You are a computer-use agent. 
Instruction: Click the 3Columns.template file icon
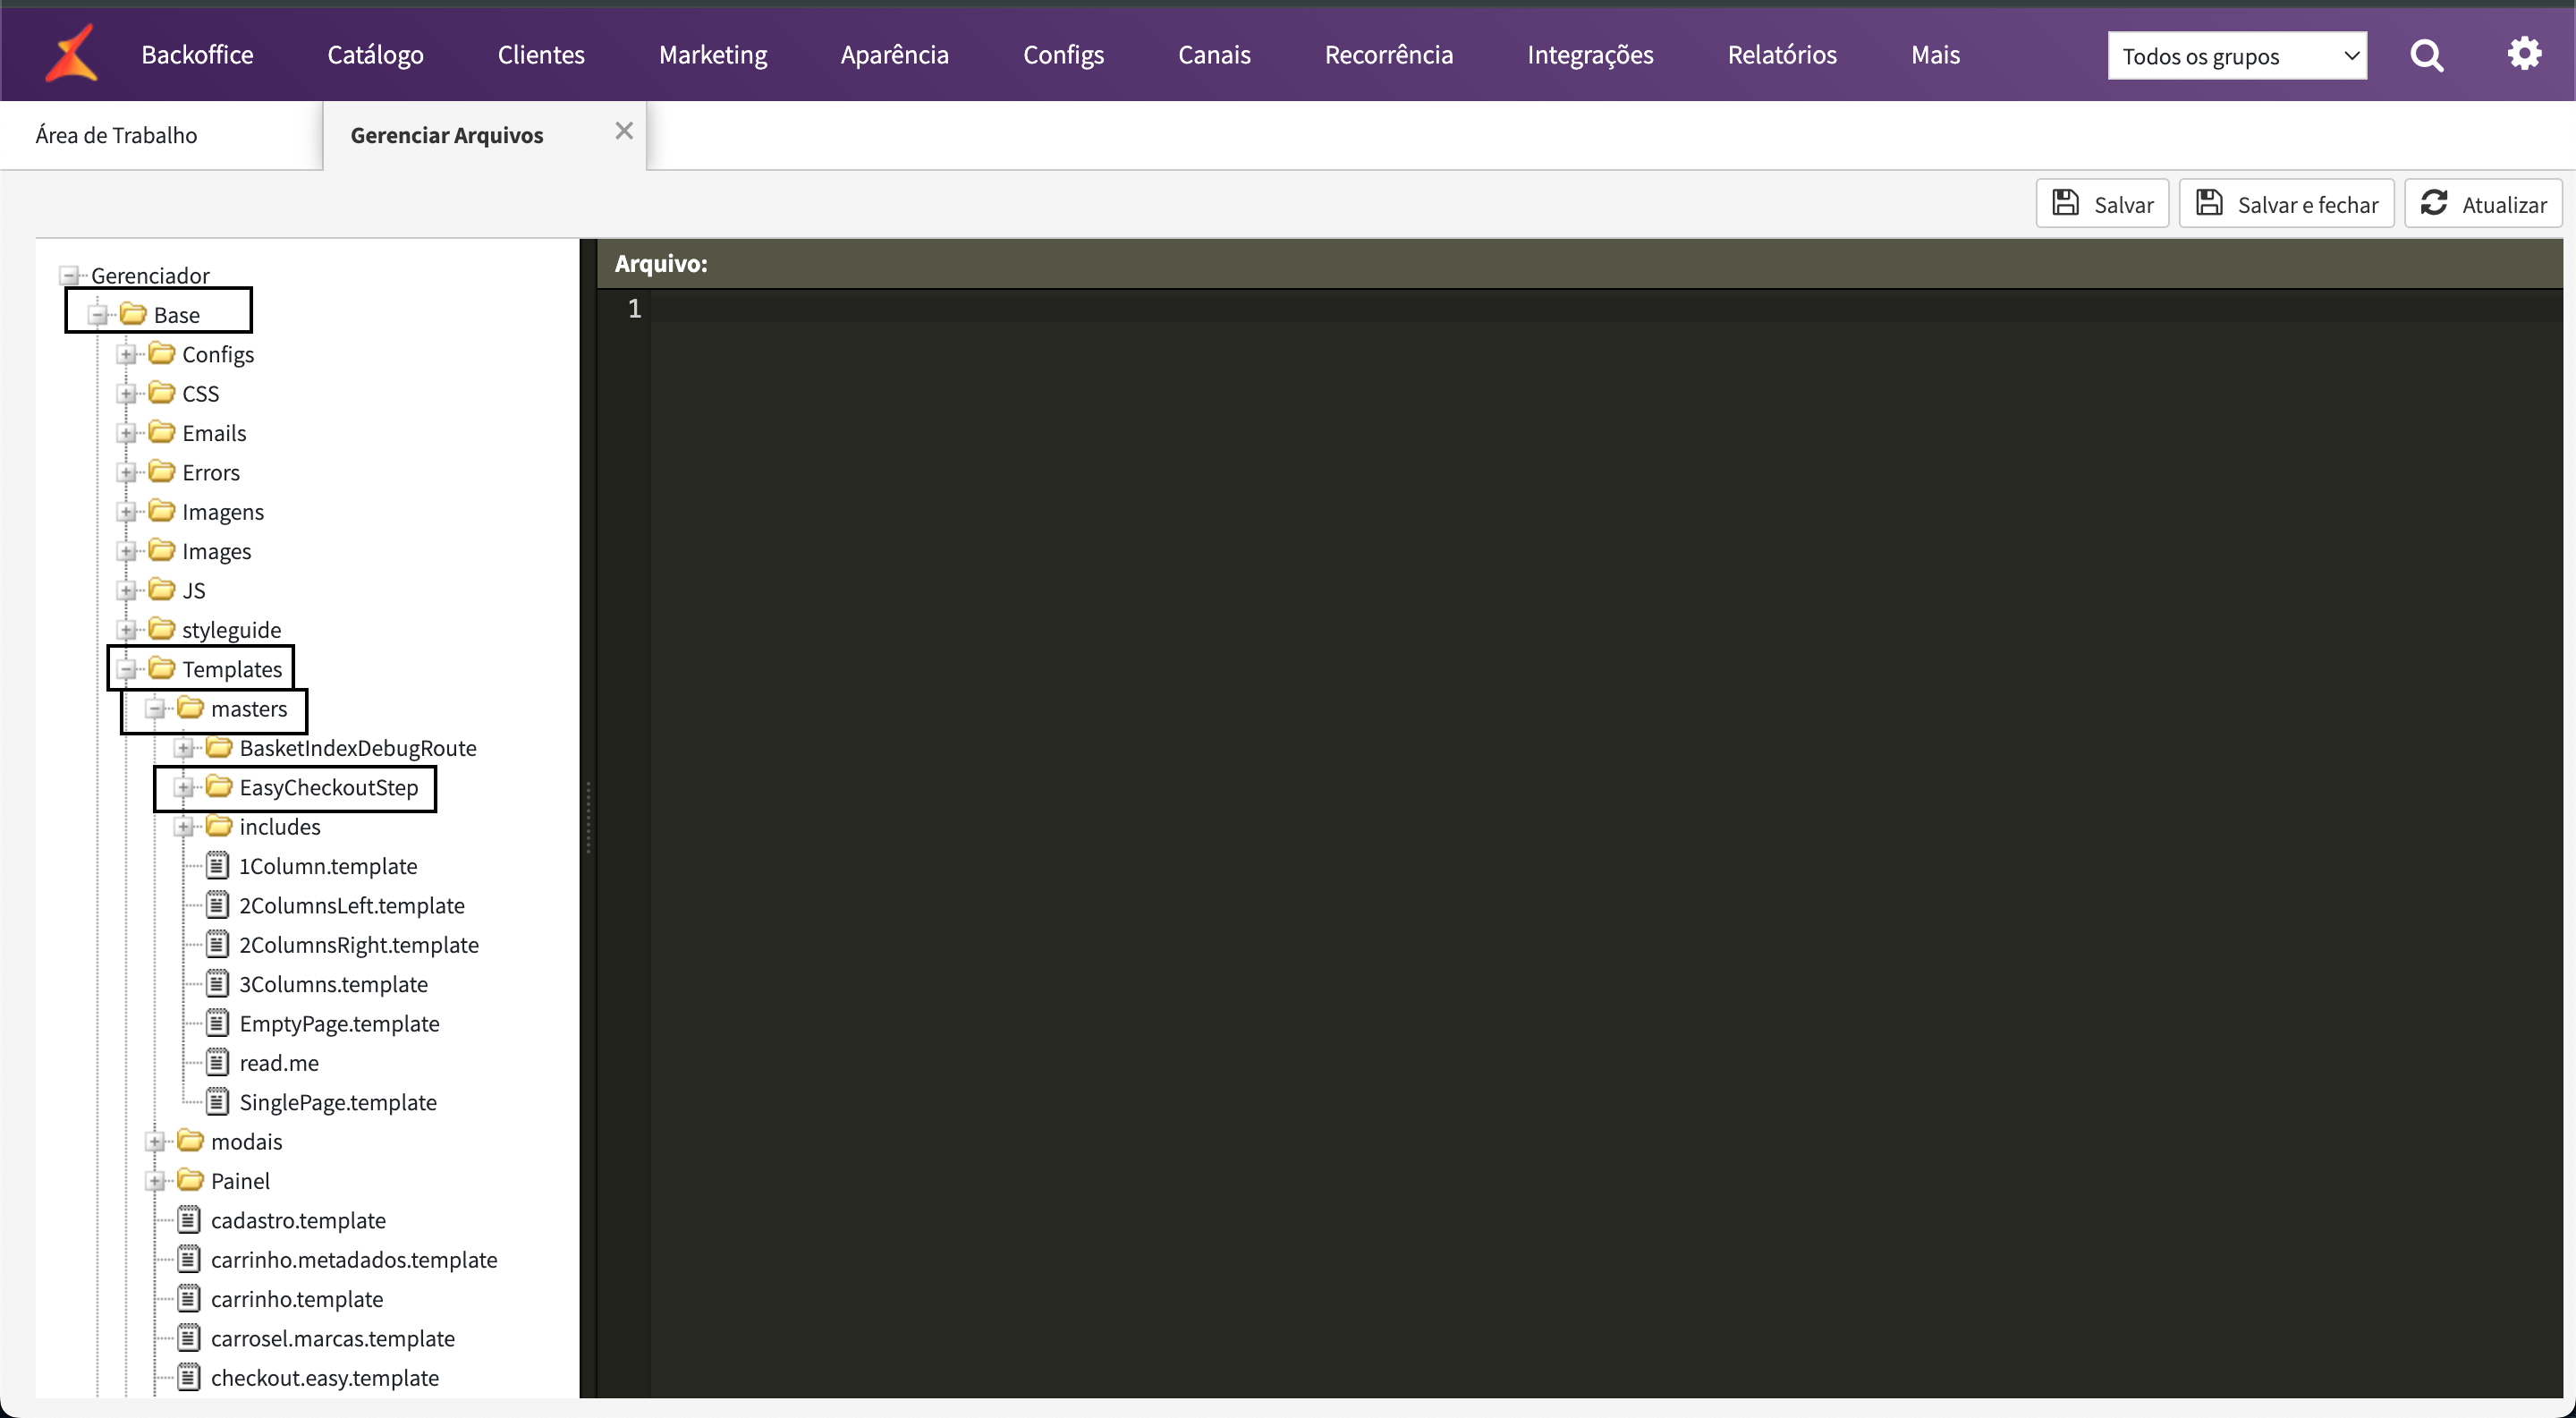218,983
